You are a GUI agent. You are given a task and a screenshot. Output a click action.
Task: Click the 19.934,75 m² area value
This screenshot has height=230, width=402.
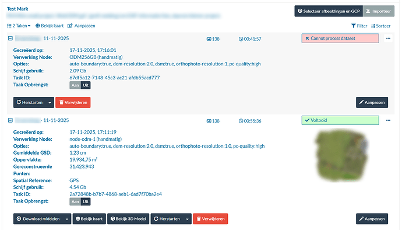83,159
